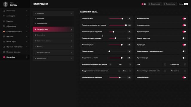The height and width of the screenshot is (107, 191).
Task: Click the Громкость голосового чата игроков slider
Action: click(118, 25)
